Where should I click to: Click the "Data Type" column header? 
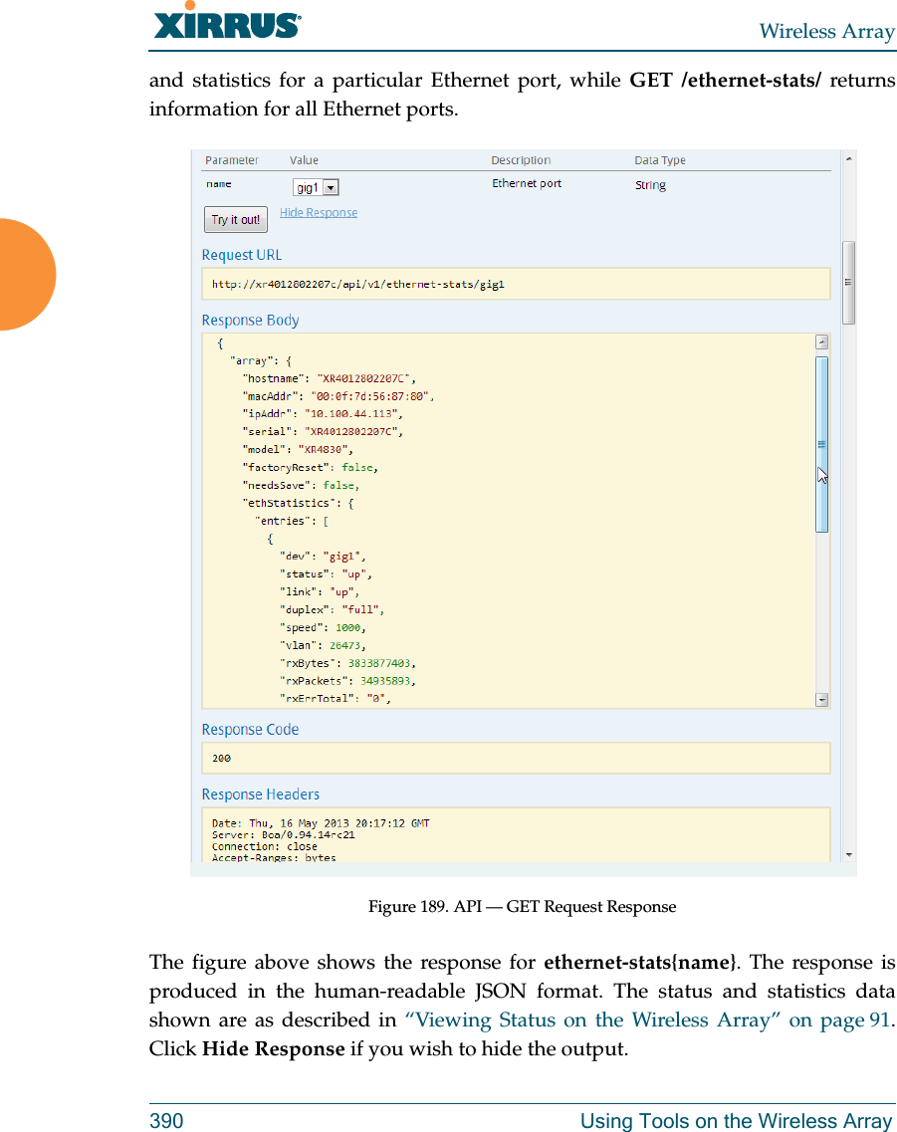660,160
